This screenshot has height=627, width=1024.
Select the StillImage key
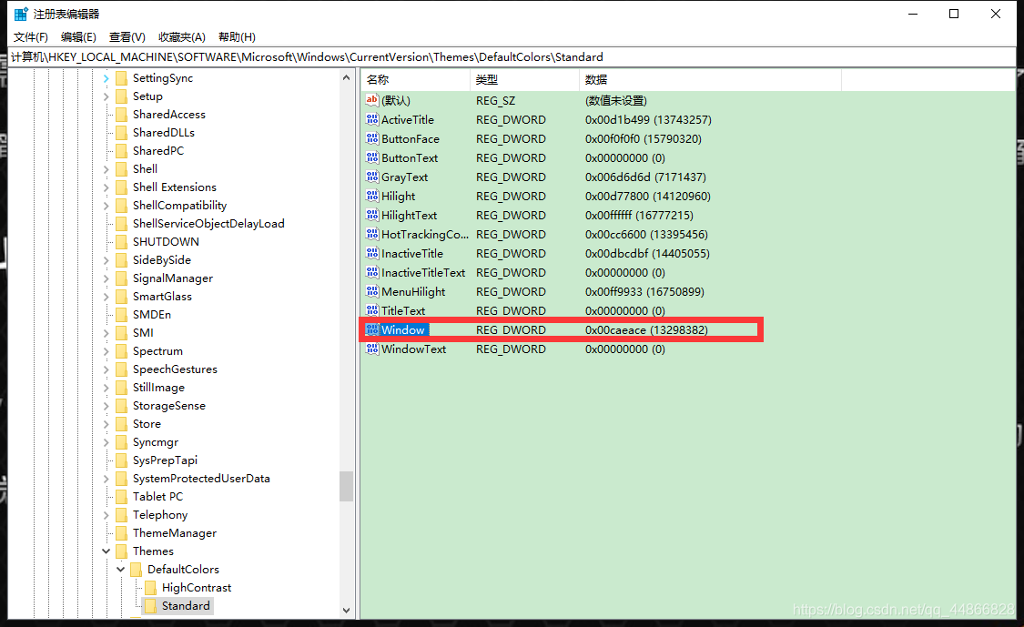(x=158, y=388)
